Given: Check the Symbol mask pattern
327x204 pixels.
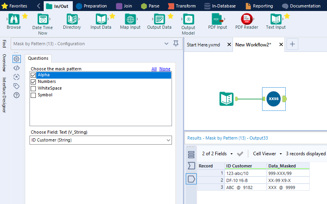Looking at the screenshot, I should click(x=33, y=95).
